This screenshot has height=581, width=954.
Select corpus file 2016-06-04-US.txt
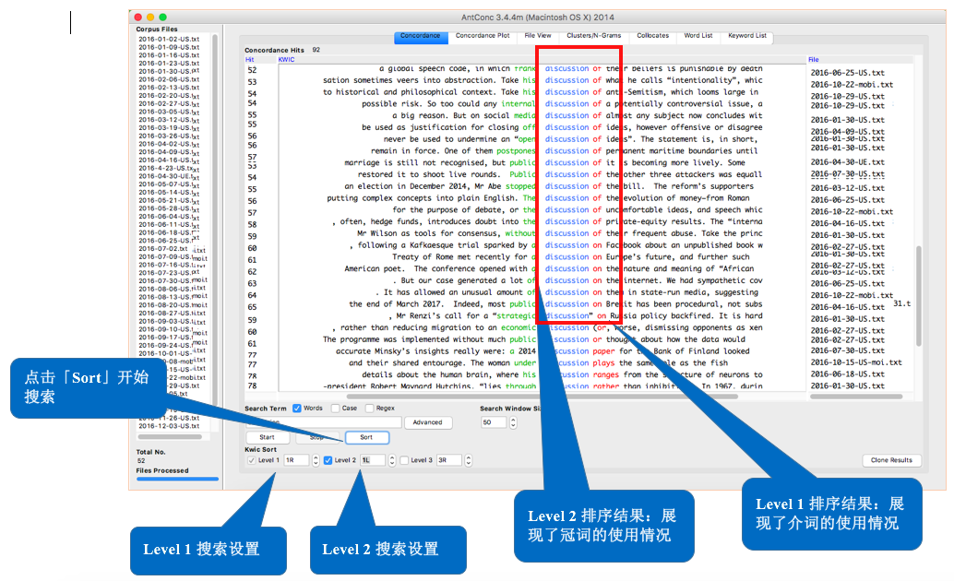point(169,216)
